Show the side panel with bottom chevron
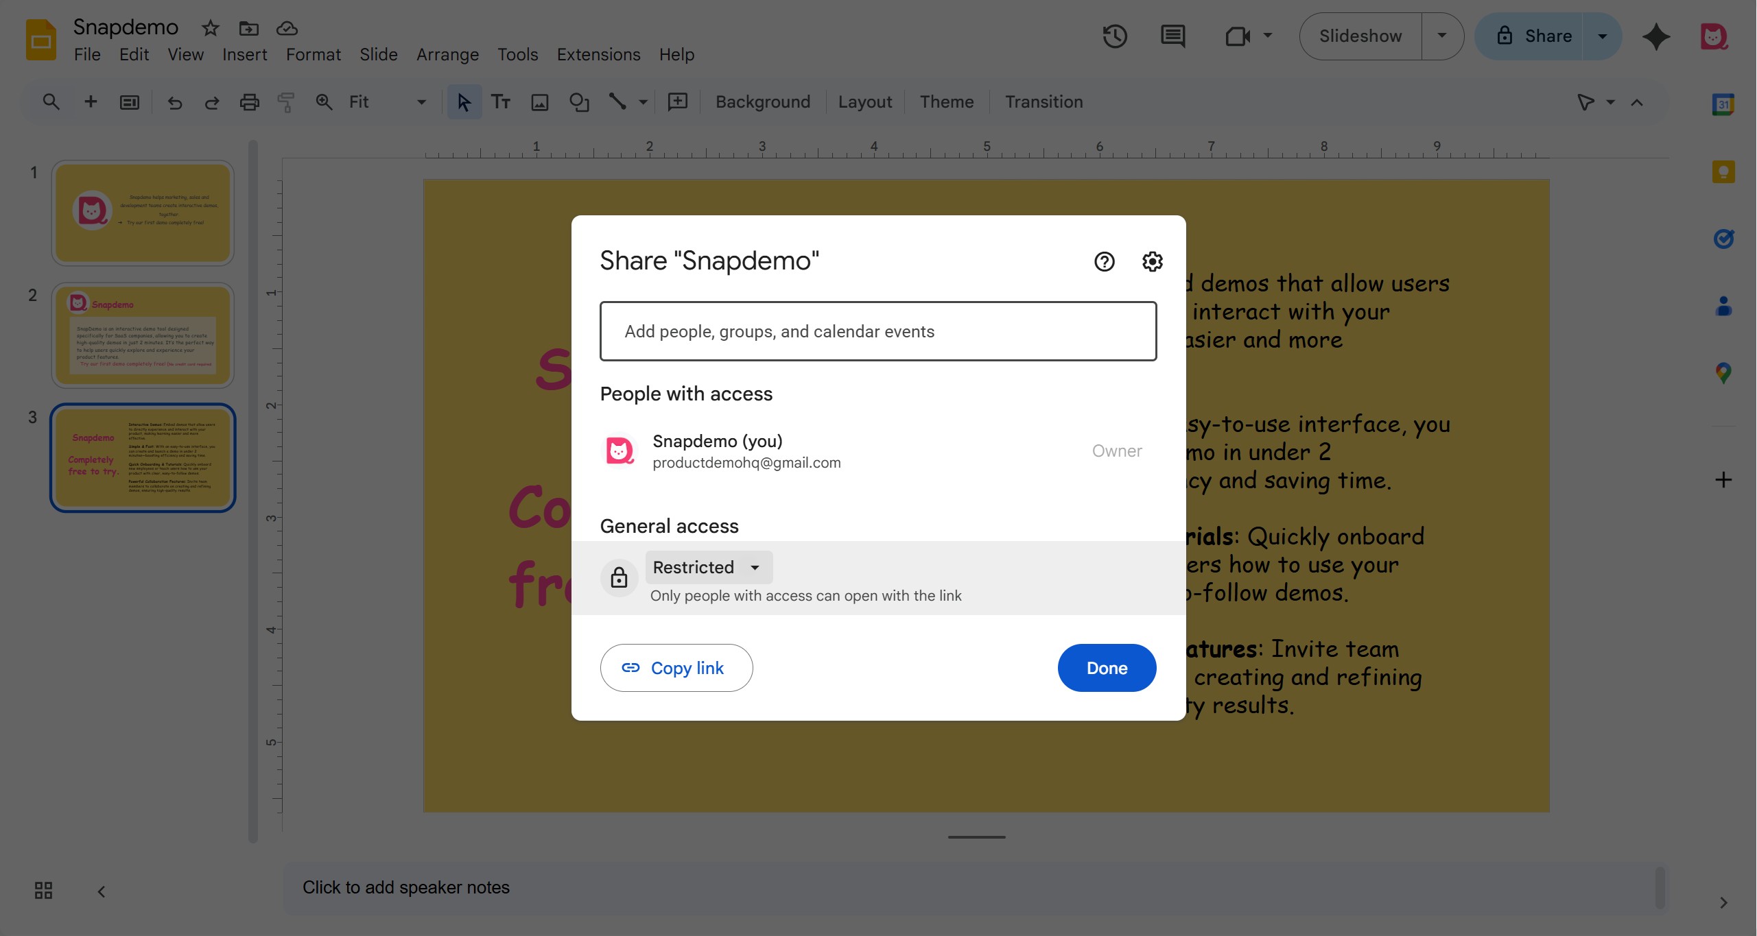 1723,902
